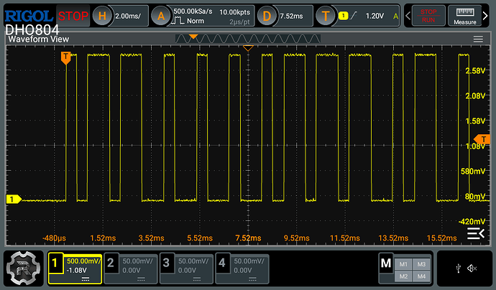Toggle the STOP RUN button
The image size is (496, 290).
[428, 16]
